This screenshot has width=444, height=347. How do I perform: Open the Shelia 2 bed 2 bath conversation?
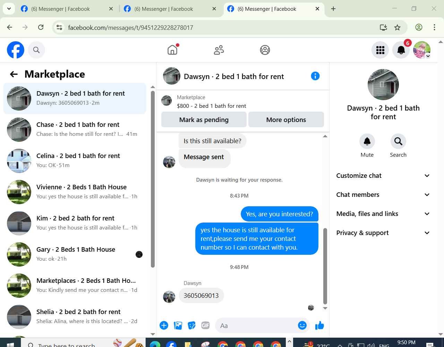(75, 317)
